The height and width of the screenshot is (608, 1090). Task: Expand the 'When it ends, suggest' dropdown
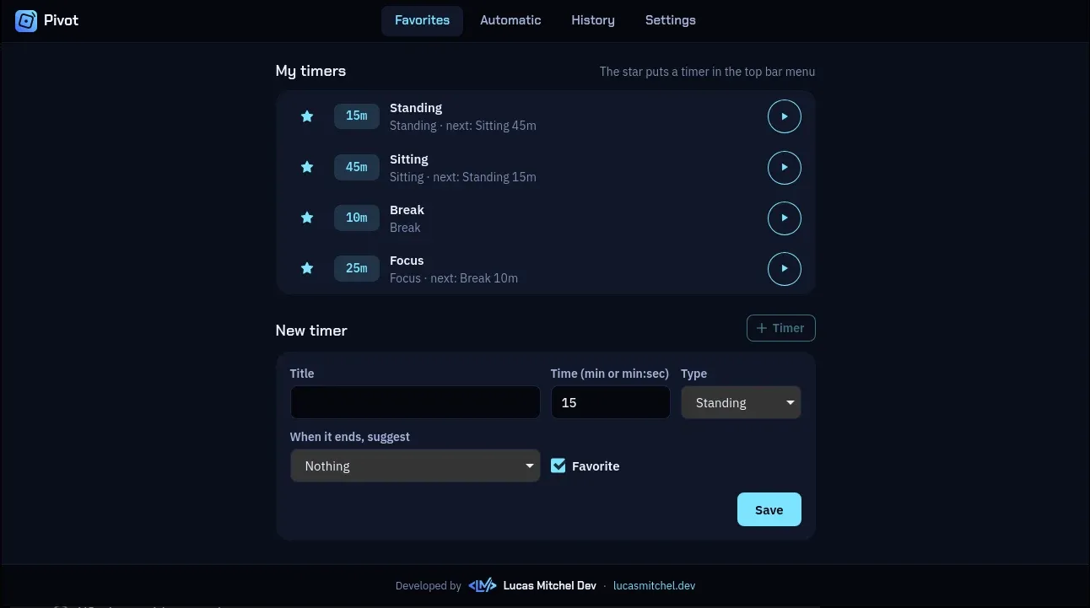click(x=415, y=465)
